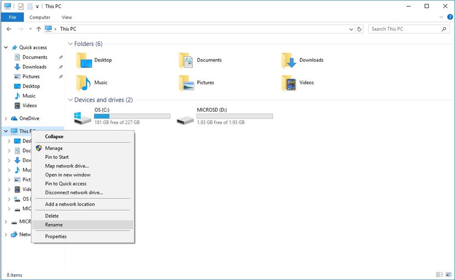Expand the Network tree item
Screen dimensions: 455x280
[6, 234]
